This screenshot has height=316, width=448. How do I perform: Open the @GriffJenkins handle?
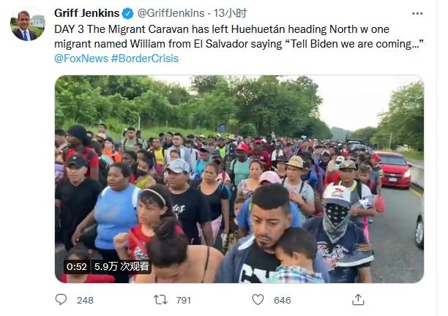click(x=171, y=13)
